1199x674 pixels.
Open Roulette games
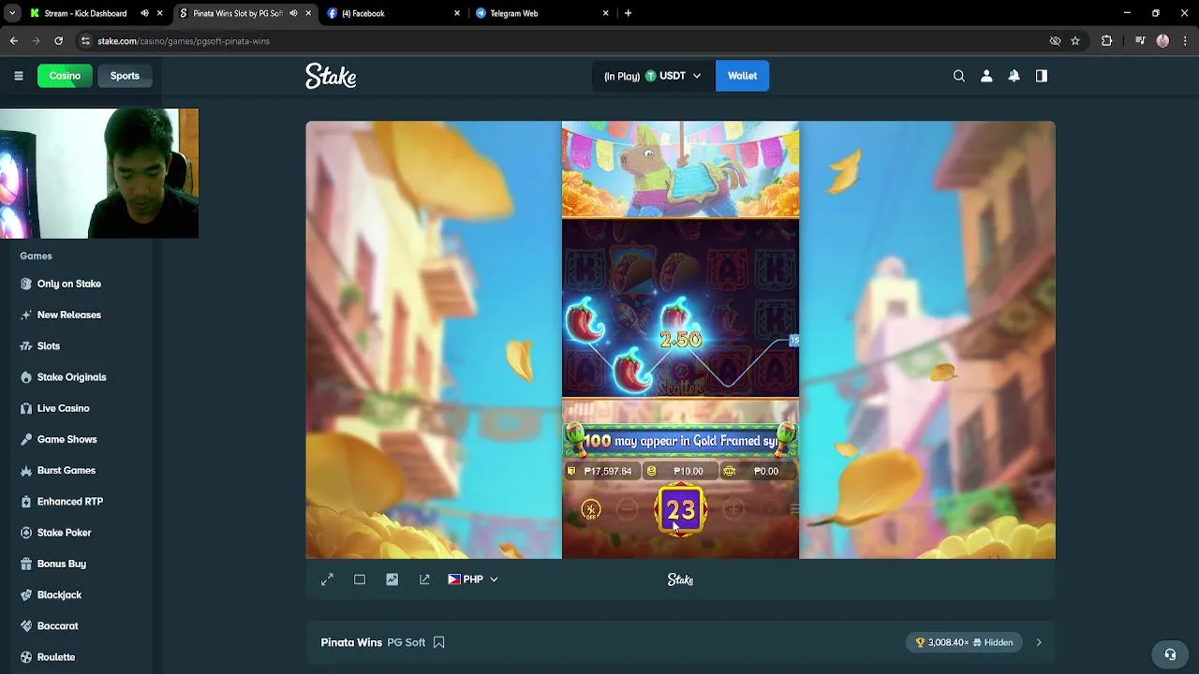point(55,657)
